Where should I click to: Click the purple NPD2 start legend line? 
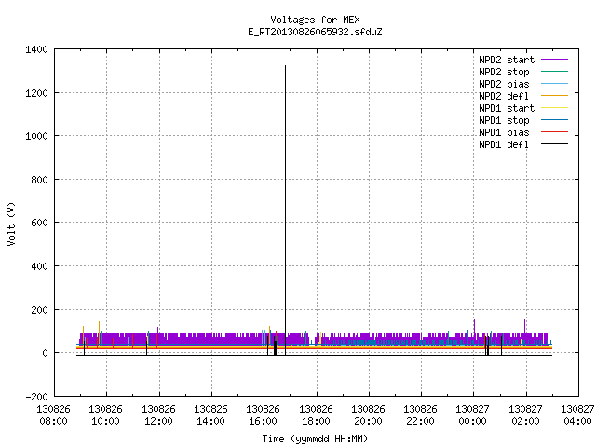555,60
